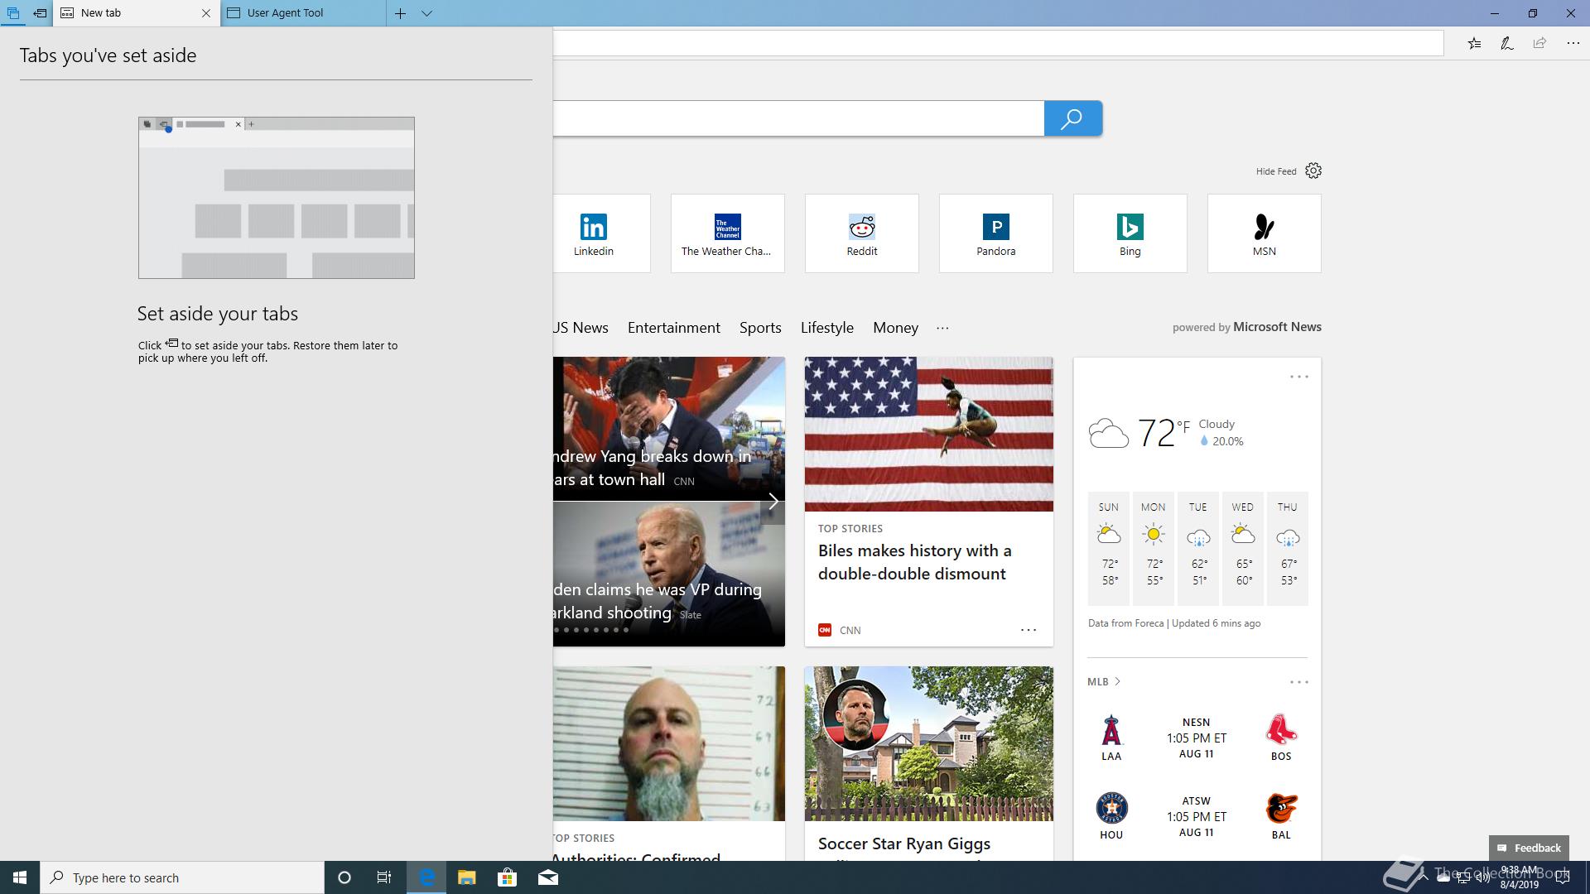Image resolution: width=1590 pixels, height=894 pixels.
Task: Click the CNN source logo on Biles card
Action: click(825, 630)
